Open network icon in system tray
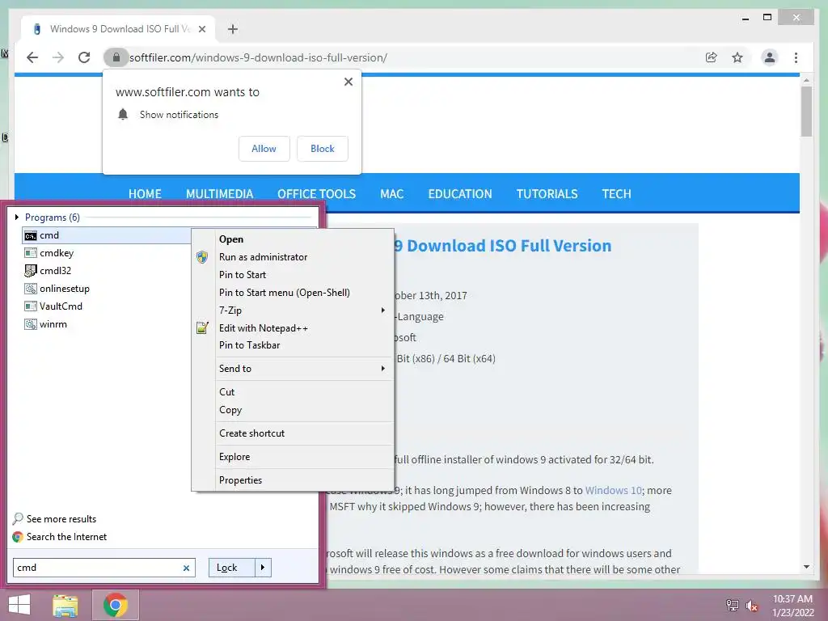 pyautogui.click(x=732, y=606)
